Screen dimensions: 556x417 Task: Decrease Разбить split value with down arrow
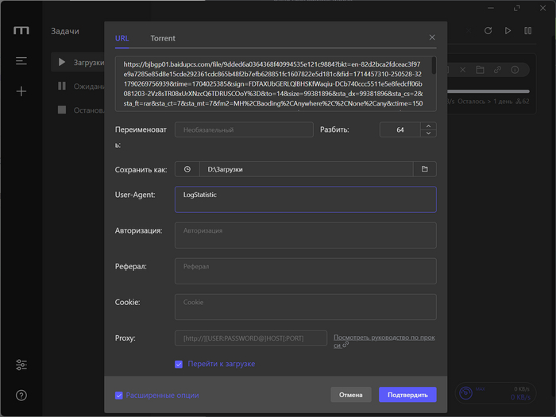(428, 133)
